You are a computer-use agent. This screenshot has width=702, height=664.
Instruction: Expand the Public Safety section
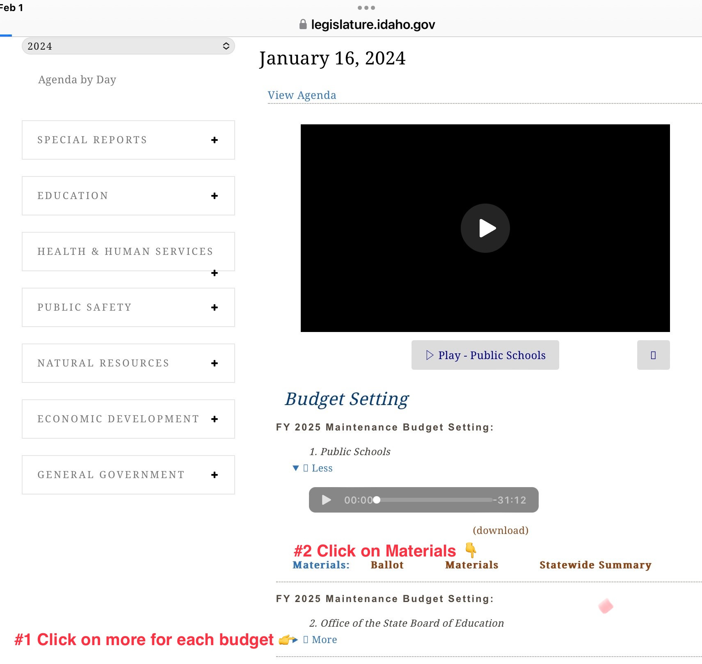[128, 307]
